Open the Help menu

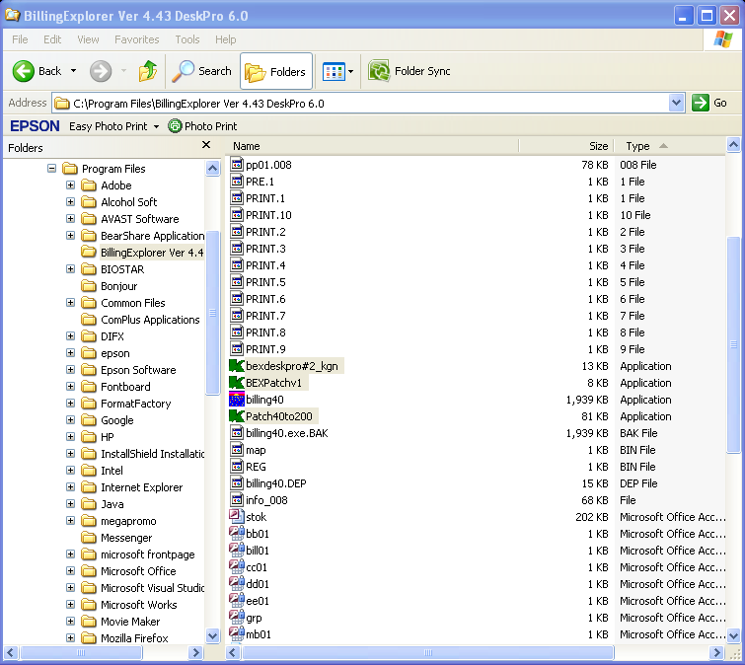[x=225, y=39]
